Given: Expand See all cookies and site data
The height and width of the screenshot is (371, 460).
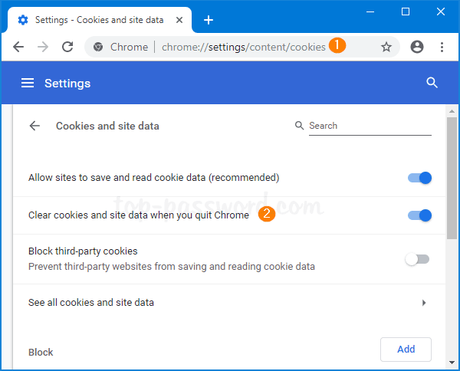Looking at the screenshot, I should (424, 303).
